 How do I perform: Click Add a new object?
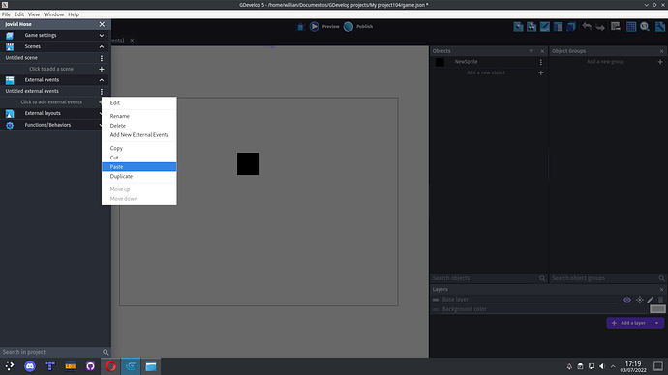pos(486,72)
